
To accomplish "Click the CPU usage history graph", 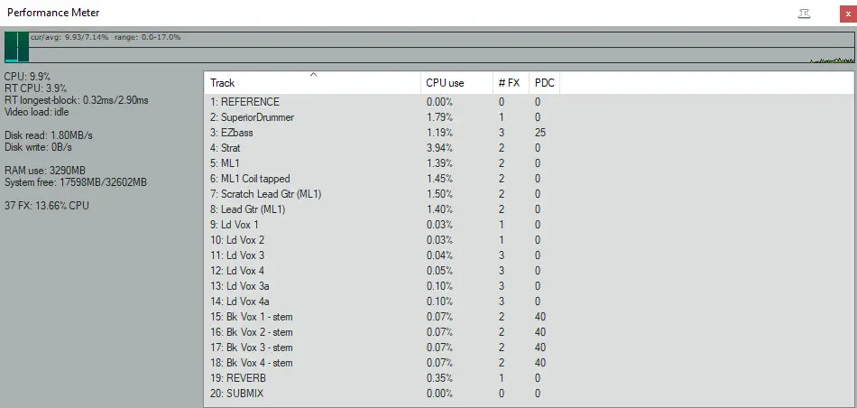I will click(442, 47).
